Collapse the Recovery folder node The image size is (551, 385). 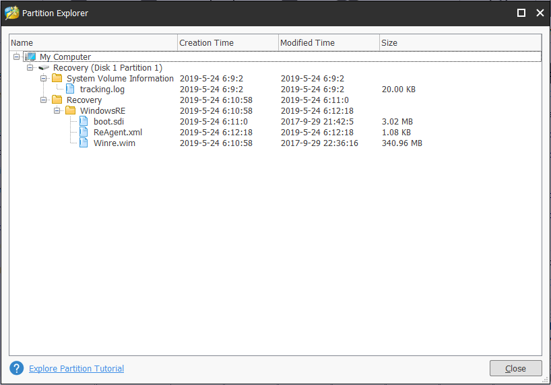click(43, 100)
